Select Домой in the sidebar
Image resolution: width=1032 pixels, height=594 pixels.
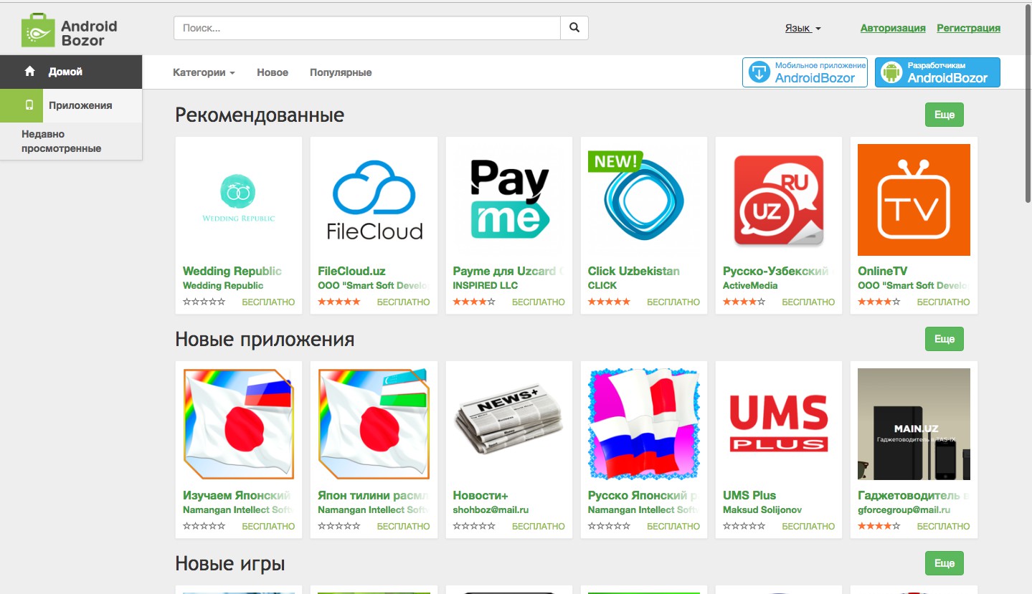point(71,72)
